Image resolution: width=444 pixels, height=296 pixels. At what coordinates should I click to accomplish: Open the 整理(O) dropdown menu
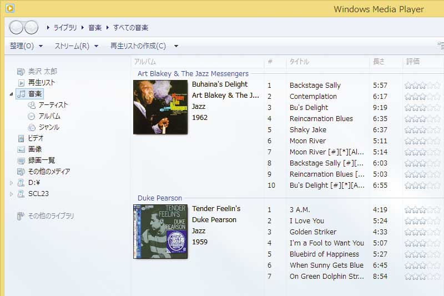point(26,46)
